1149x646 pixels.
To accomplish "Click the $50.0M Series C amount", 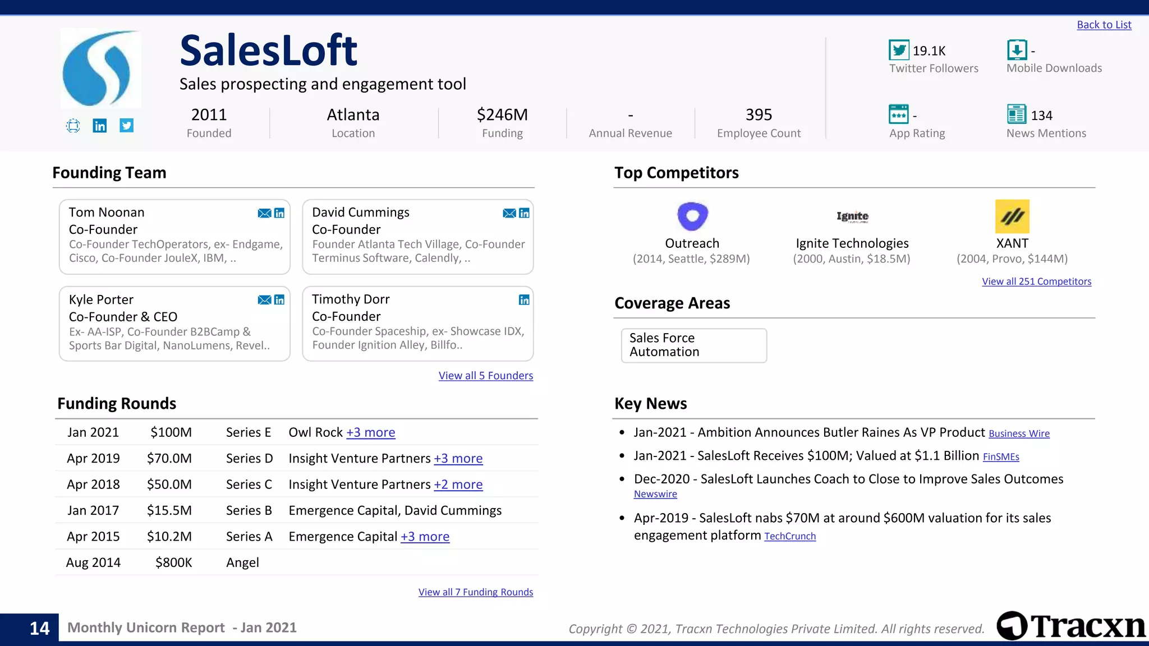I will (169, 484).
